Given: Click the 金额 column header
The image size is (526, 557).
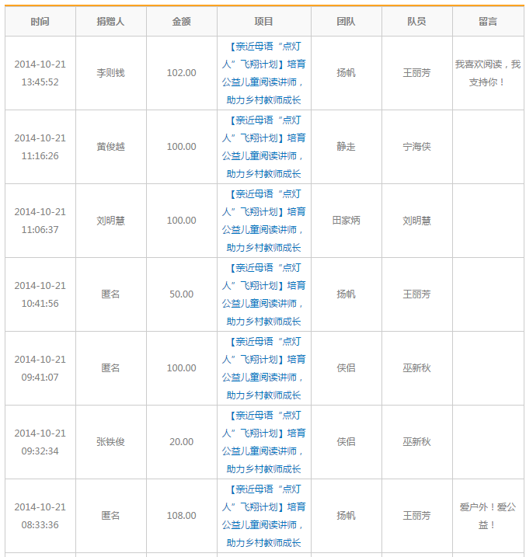Looking at the screenshot, I should pos(182,22).
